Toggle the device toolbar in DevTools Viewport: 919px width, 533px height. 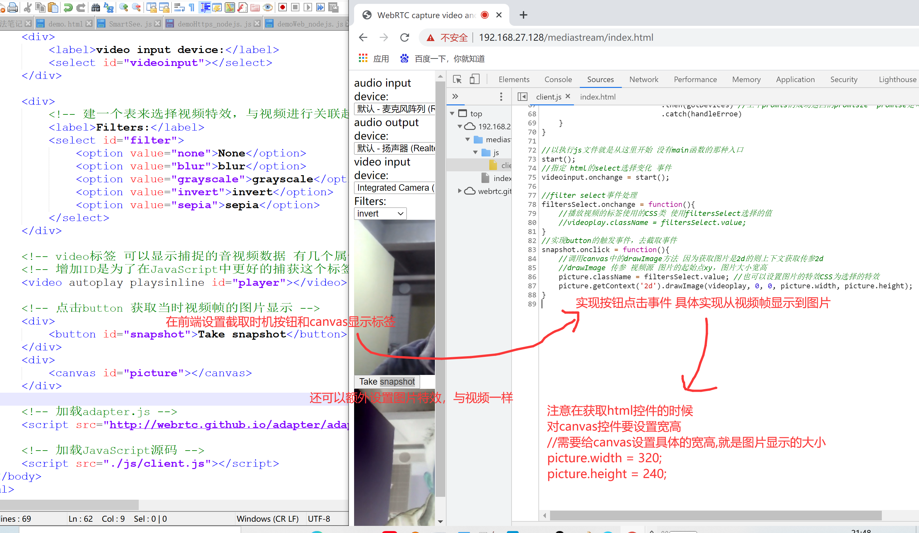474,79
